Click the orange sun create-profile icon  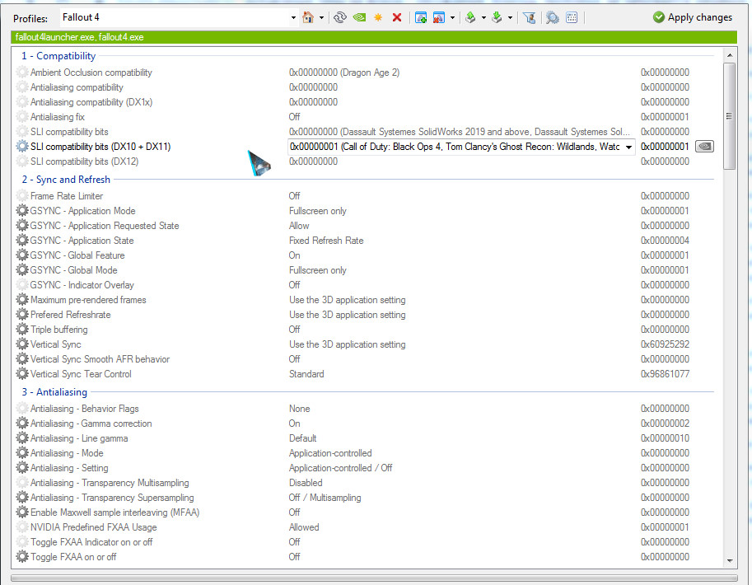pos(378,18)
